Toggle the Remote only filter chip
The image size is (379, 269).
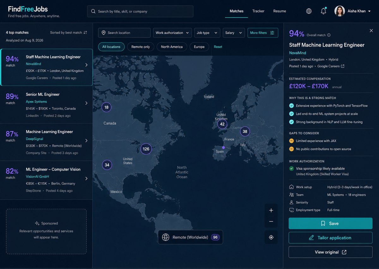tap(141, 47)
